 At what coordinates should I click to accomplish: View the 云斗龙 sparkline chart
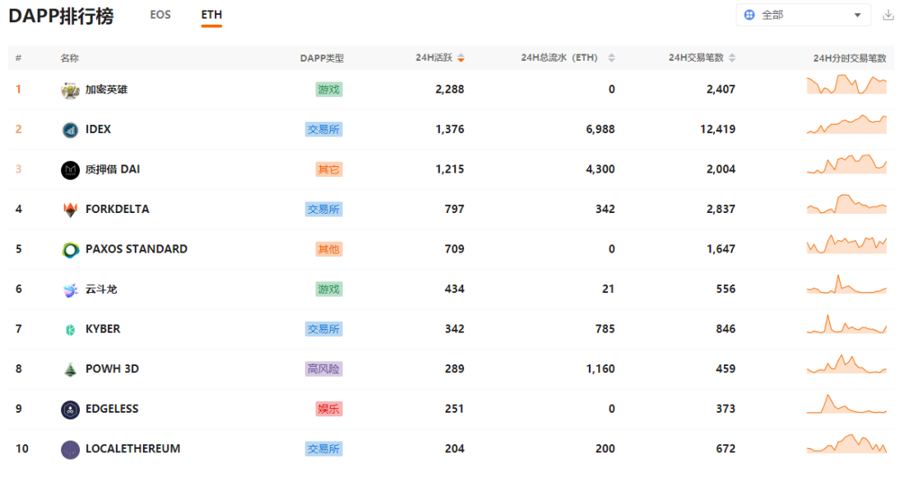pos(846,284)
